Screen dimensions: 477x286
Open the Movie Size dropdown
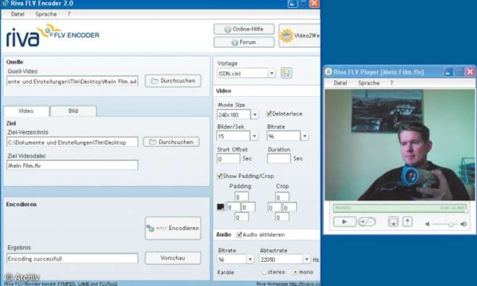tap(255, 114)
